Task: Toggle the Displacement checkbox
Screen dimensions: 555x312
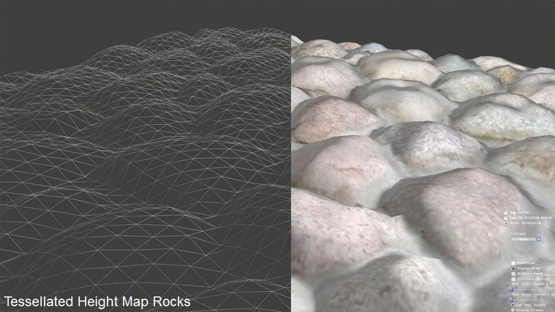Action: coord(513,268)
